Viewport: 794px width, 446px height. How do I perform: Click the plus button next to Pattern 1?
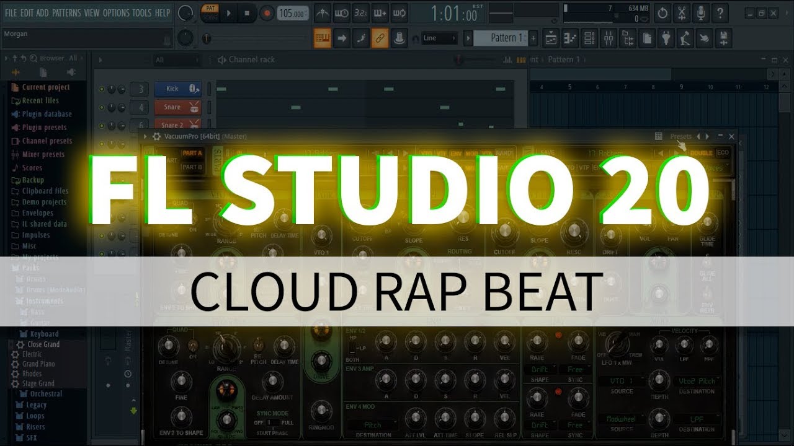click(533, 38)
